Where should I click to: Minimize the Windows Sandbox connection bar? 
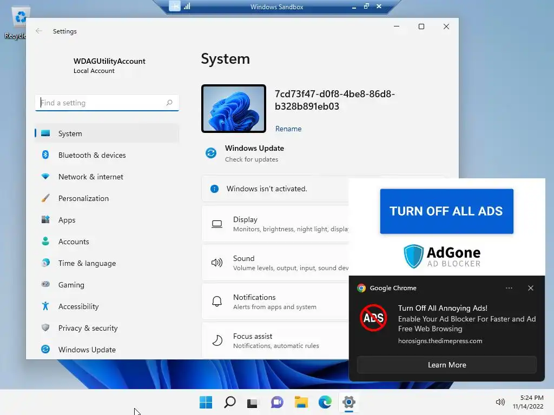point(354,6)
